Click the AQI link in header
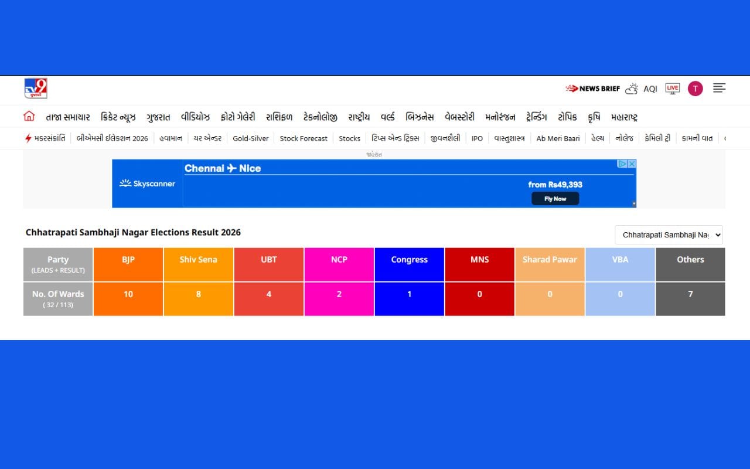The width and height of the screenshot is (750, 469). click(x=650, y=89)
